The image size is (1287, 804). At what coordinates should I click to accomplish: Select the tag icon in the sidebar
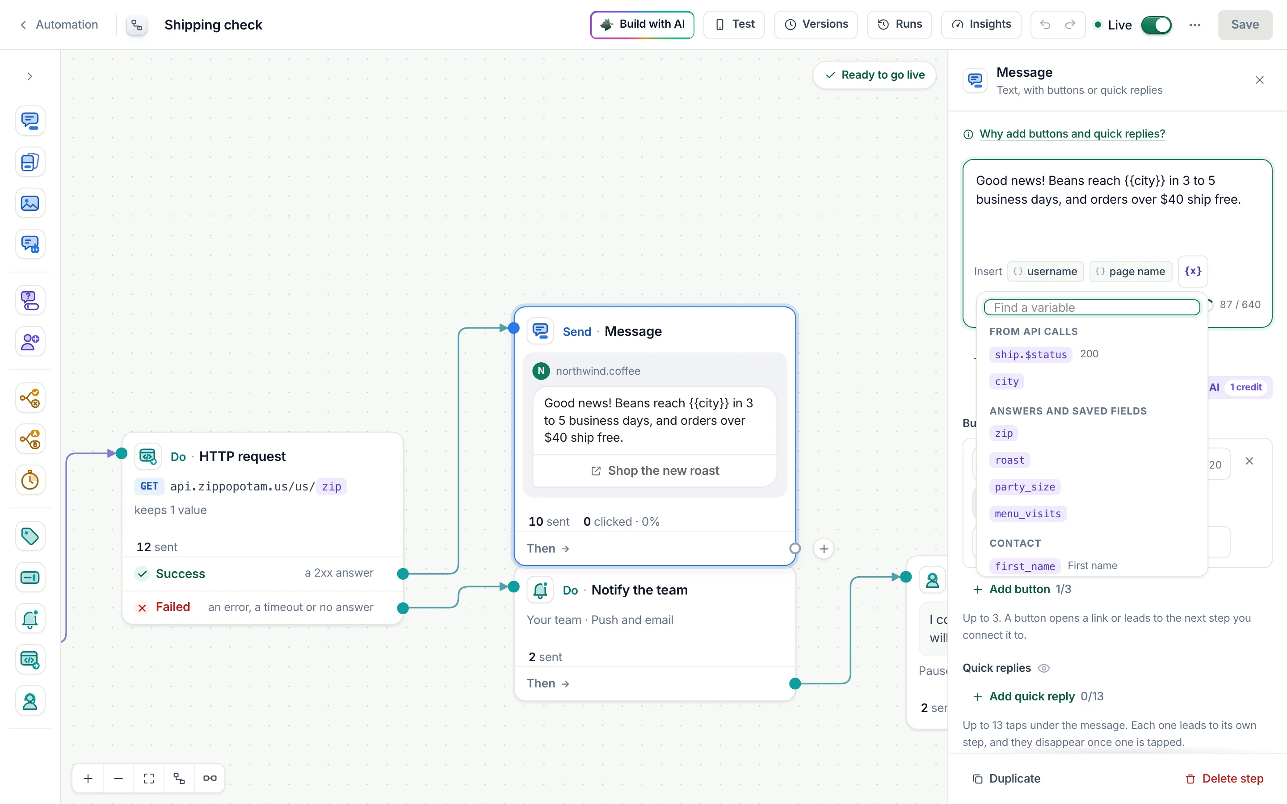point(30,536)
